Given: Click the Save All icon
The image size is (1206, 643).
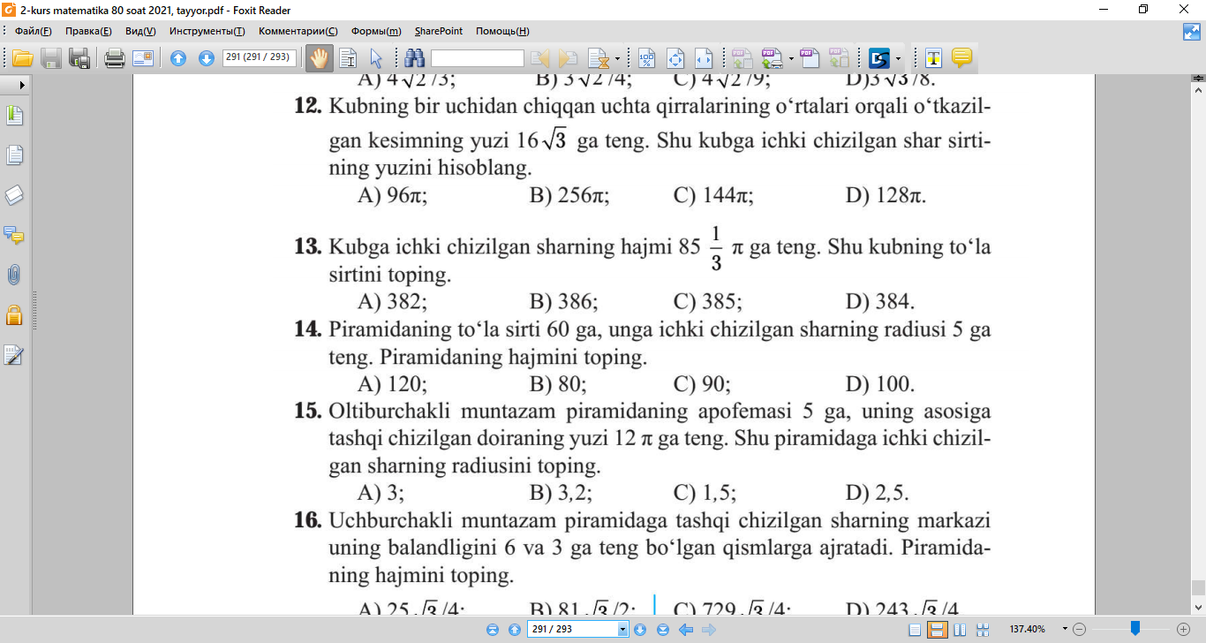Looking at the screenshot, I should coord(79,59).
